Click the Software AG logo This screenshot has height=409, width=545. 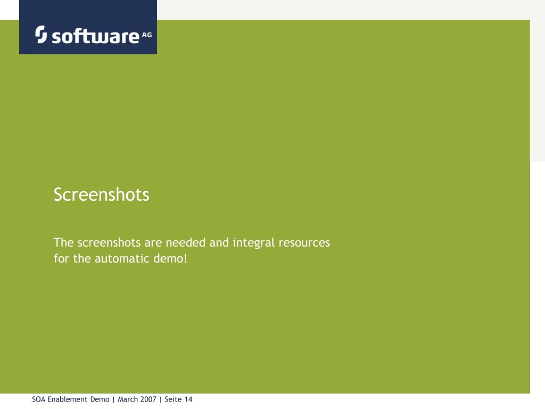[88, 27]
